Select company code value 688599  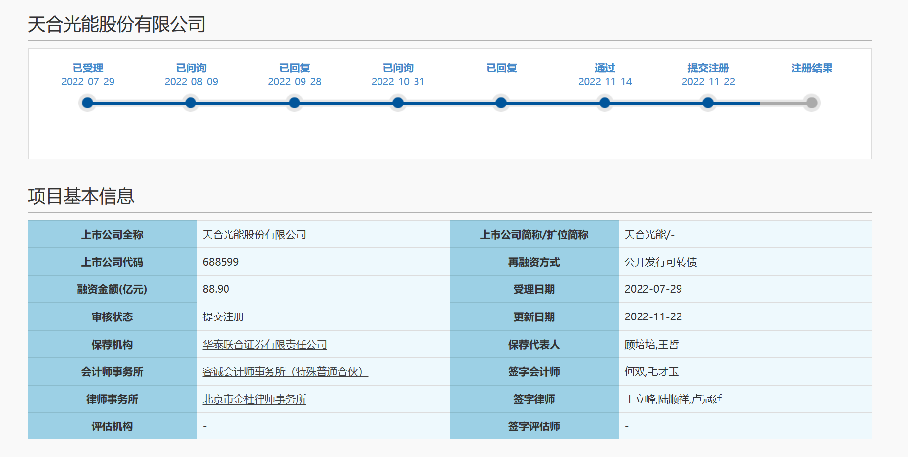pyautogui.click(x=221, y=262)
